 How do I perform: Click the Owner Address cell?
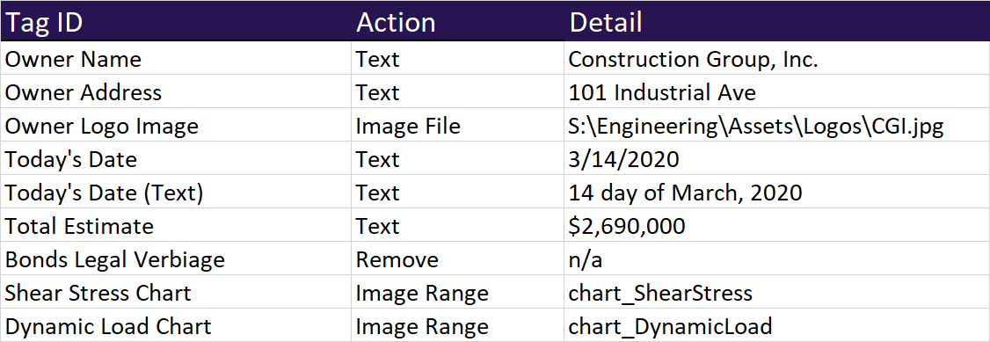tap(176, 92)
